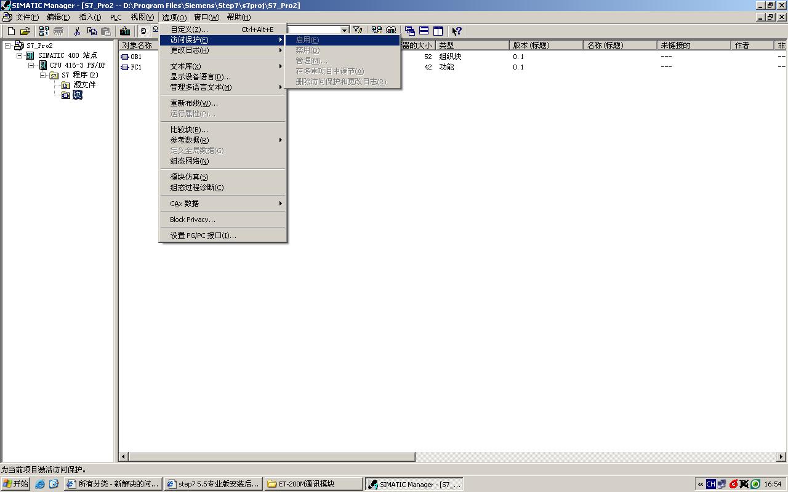The width and height of the screenshot is (788, 492).
Task: Click the filter funnel toolbar icon
Action: tap(357, 31)
